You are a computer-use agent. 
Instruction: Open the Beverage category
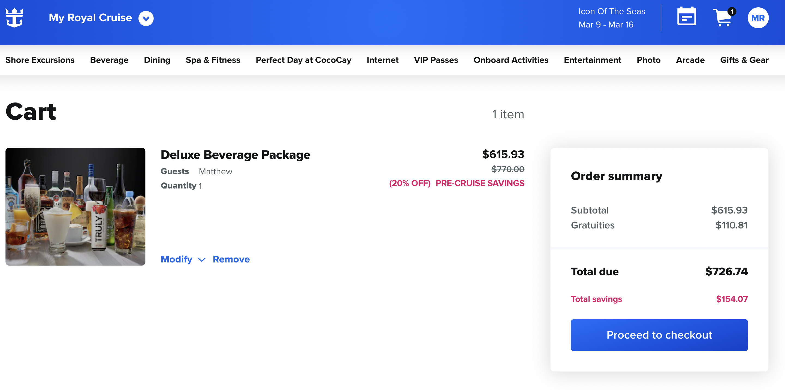click(x=109, y=60)
